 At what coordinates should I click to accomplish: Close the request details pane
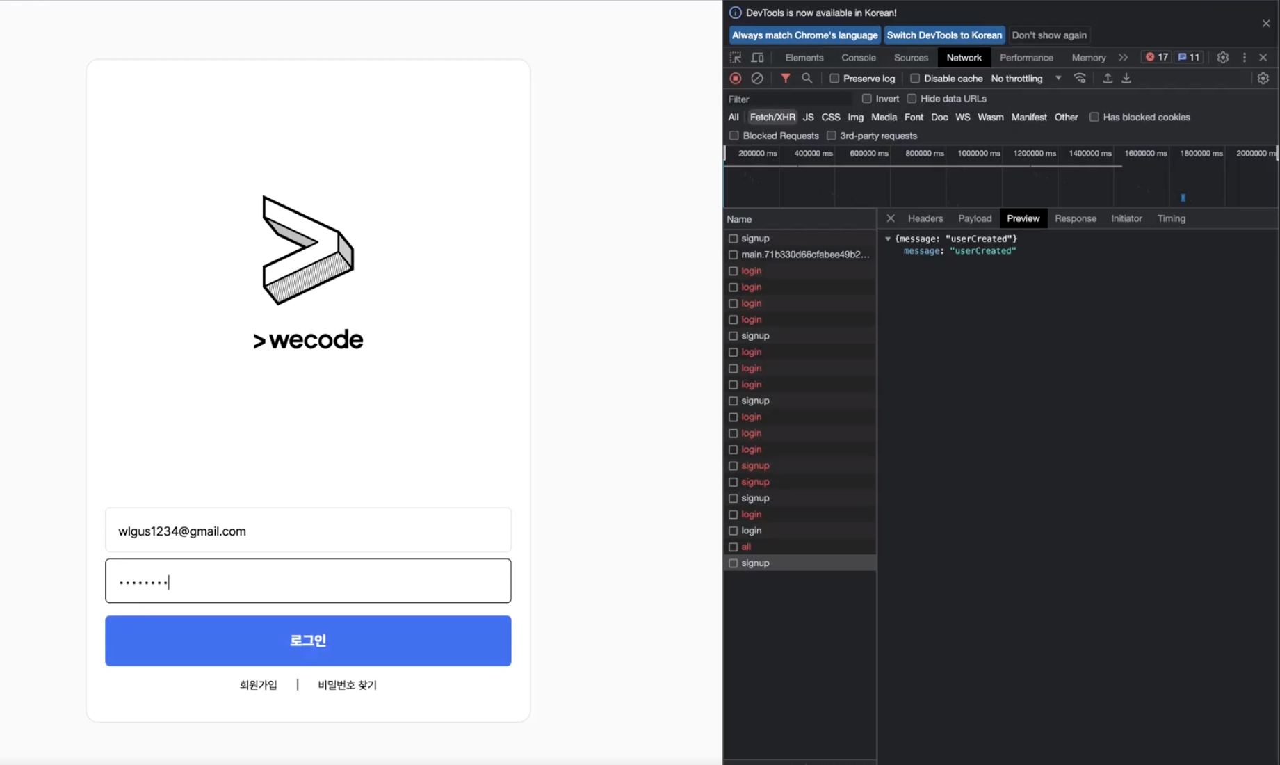pyautogui.click(x=891, y=218)
